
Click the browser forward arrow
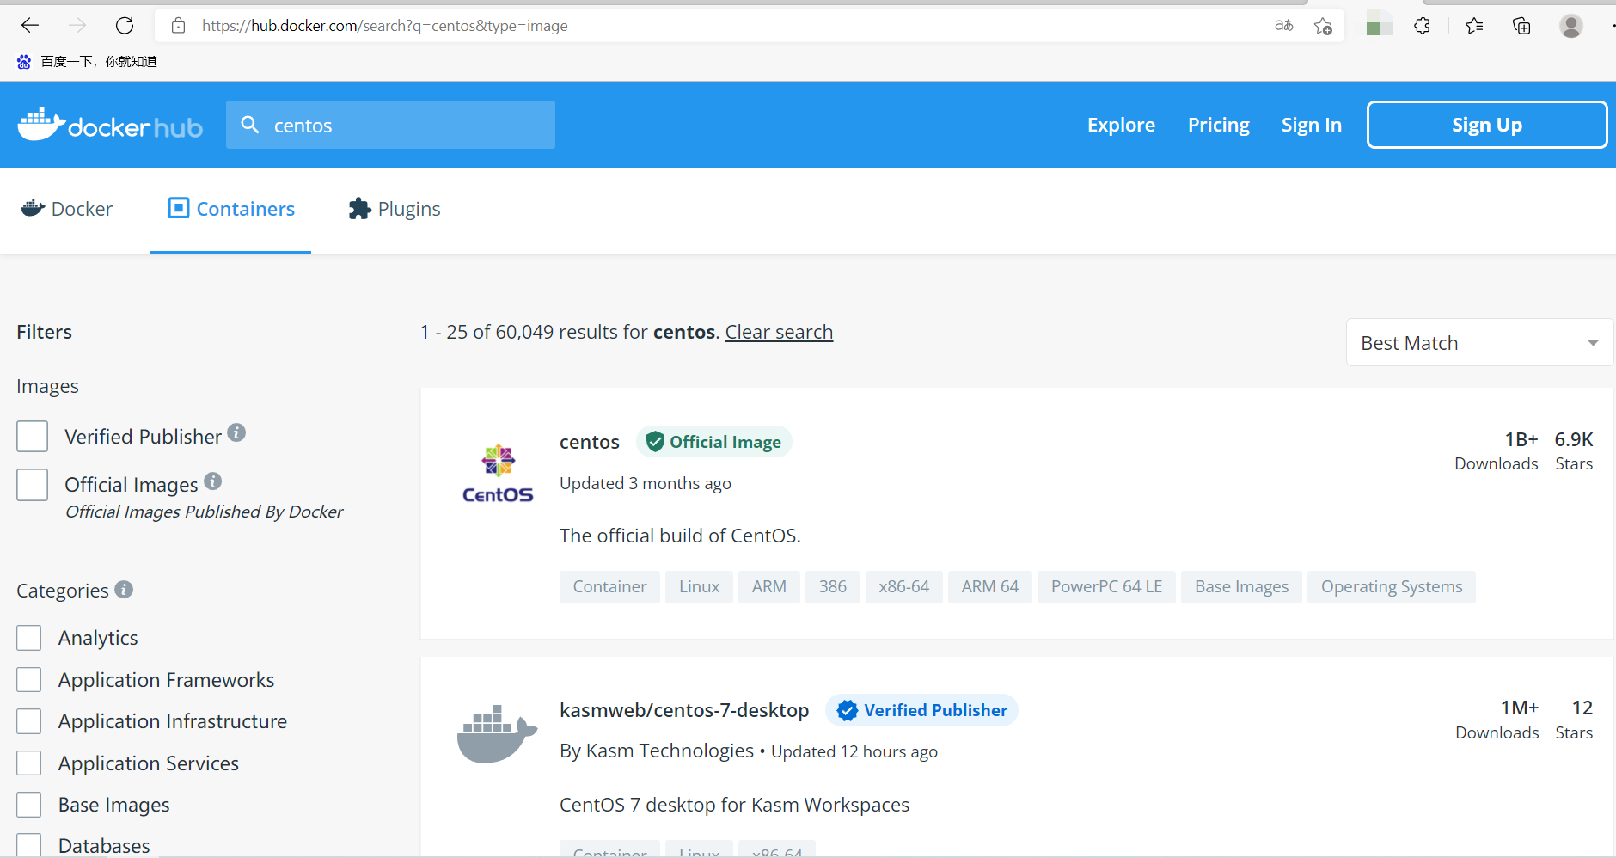point(77,26)
